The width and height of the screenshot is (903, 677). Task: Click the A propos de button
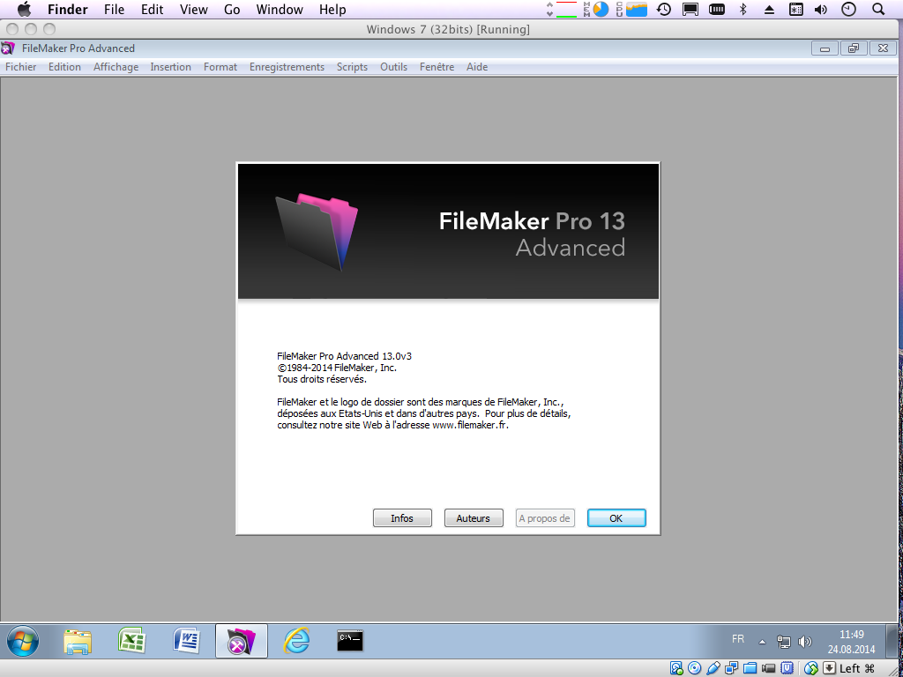(x=545, y=518)
